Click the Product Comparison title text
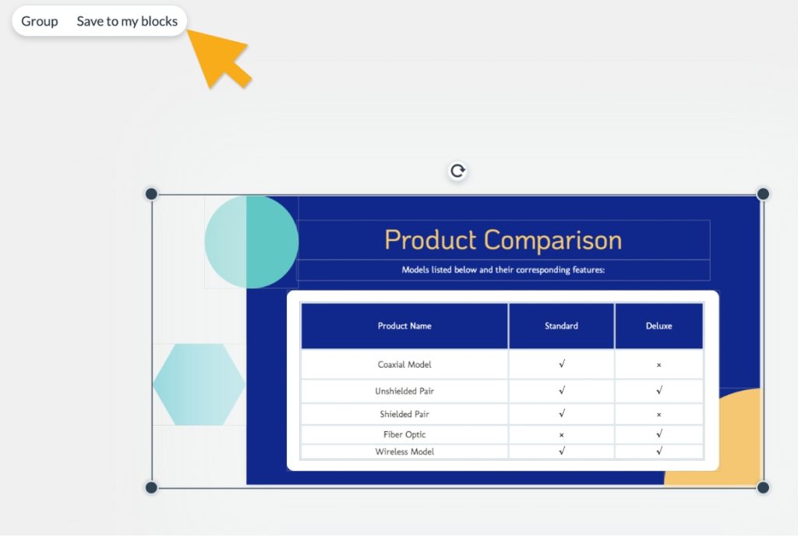The height and width of the screenshot is (537, 798). [502, 240]
